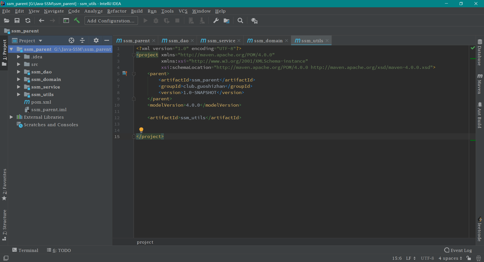This screenshot has height=262, width=484.
Task: Open the Refactor menu
Action: click(117, 11)
